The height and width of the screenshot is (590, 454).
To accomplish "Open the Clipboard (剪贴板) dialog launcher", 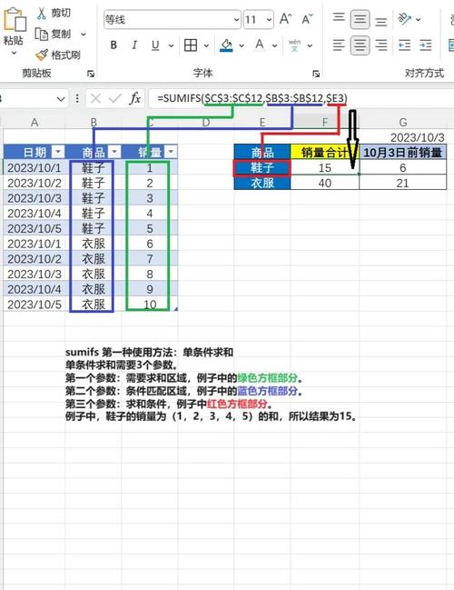I will pos(91,74).
